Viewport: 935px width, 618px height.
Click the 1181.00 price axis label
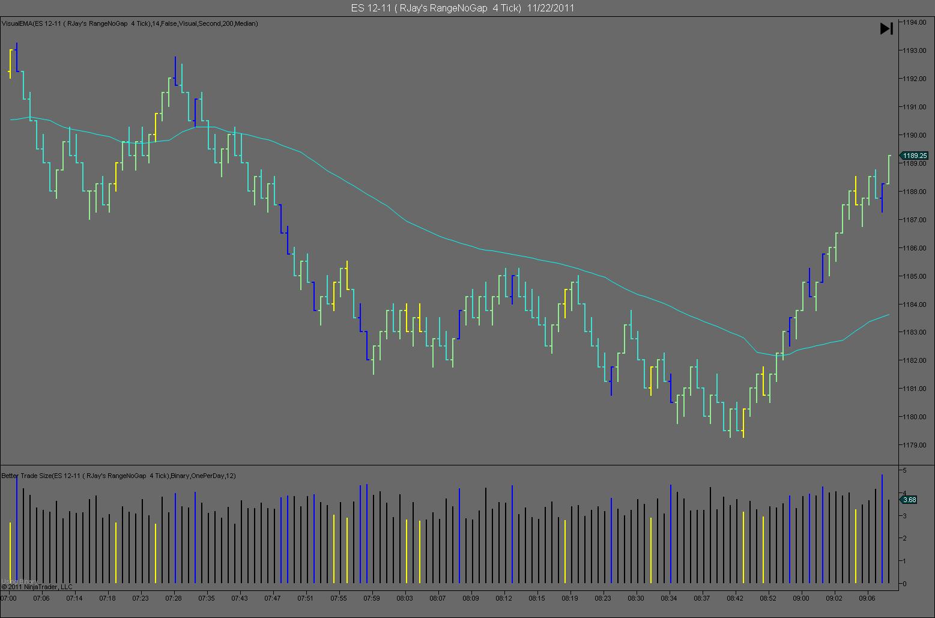(914, 389)
